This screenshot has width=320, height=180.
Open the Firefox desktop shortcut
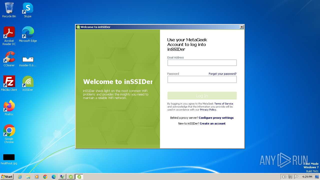click(9, 108)
